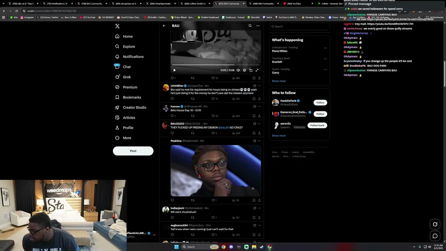The image size is (446, 251).
Task: Toggle picture-in-picture for the video
Action: coord(251,70)
